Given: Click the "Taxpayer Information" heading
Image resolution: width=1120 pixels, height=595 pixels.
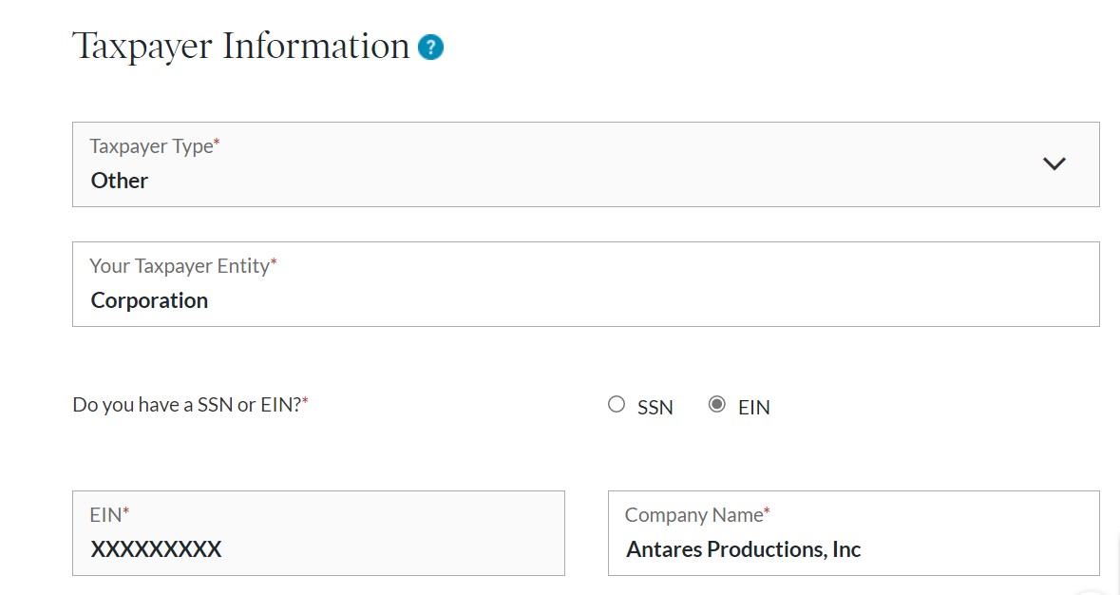Looking at the screenshot, I should pyautogui.click(x=240, y=48).
